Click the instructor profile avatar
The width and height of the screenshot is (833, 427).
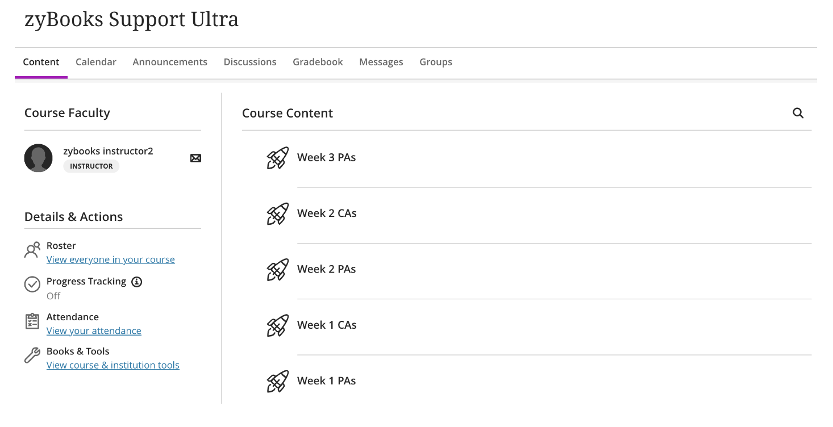click(x=39, y=158)
